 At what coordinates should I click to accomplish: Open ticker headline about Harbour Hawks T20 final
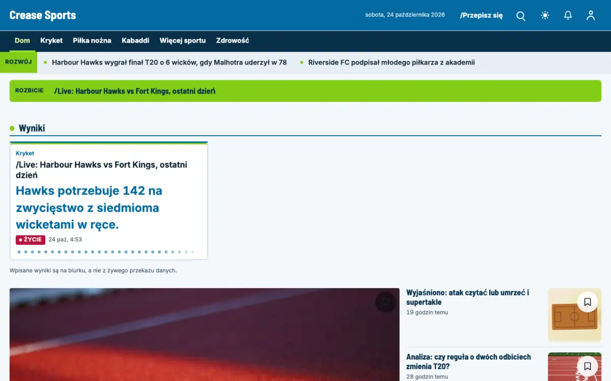pyautogui.click(x=169, y=62)
